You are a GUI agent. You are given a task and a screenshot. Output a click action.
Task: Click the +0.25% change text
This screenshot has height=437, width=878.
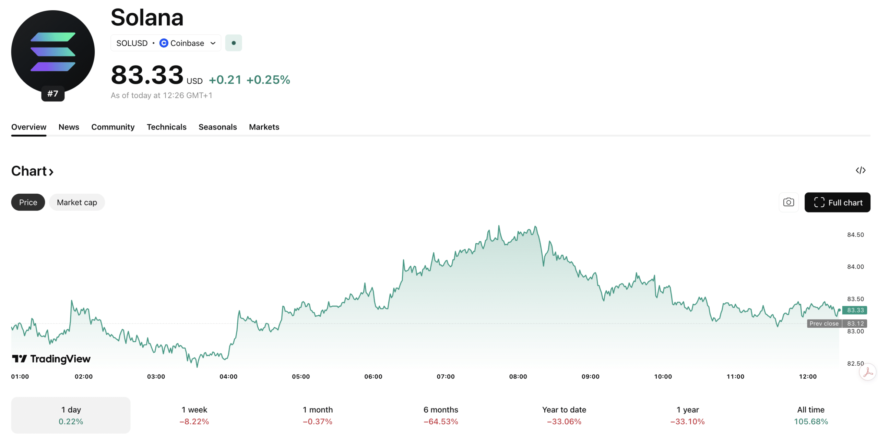(268, 80)
